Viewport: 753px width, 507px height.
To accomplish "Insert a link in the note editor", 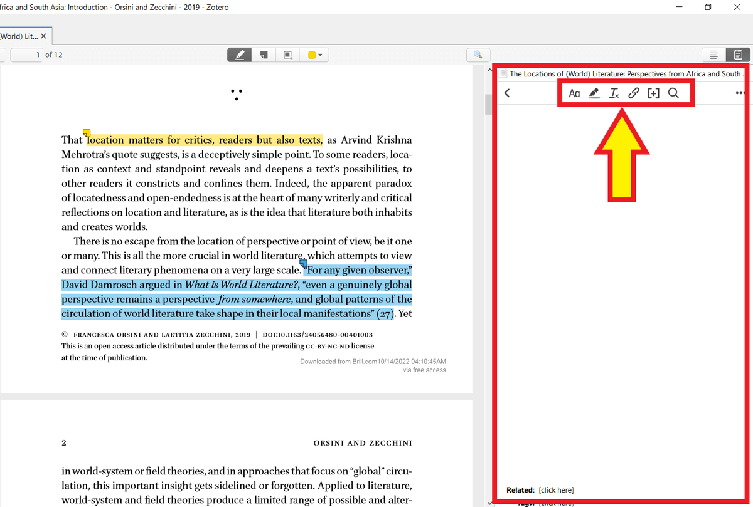I will pyautogui.click(x=634, y=93).
